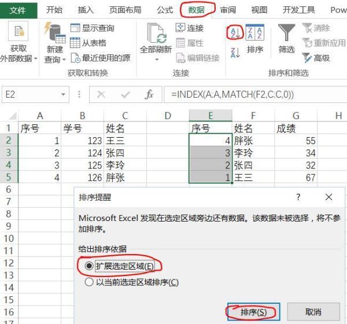Select column C header
This screenshot has height=324, width=347.
pos(125,116)
